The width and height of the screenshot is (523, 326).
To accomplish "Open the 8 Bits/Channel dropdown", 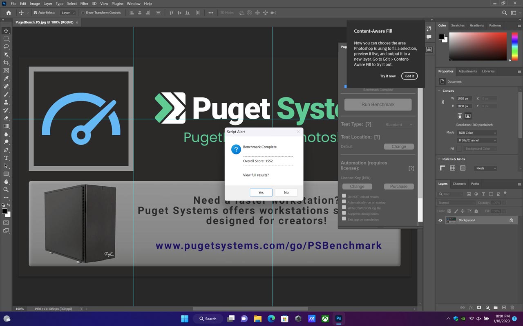I will click(477, 141).
